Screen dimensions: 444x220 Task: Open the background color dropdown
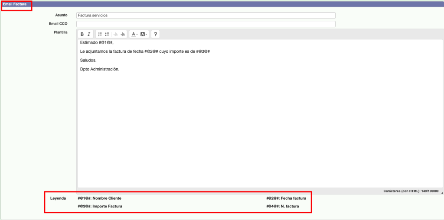(x=144, y=34)
